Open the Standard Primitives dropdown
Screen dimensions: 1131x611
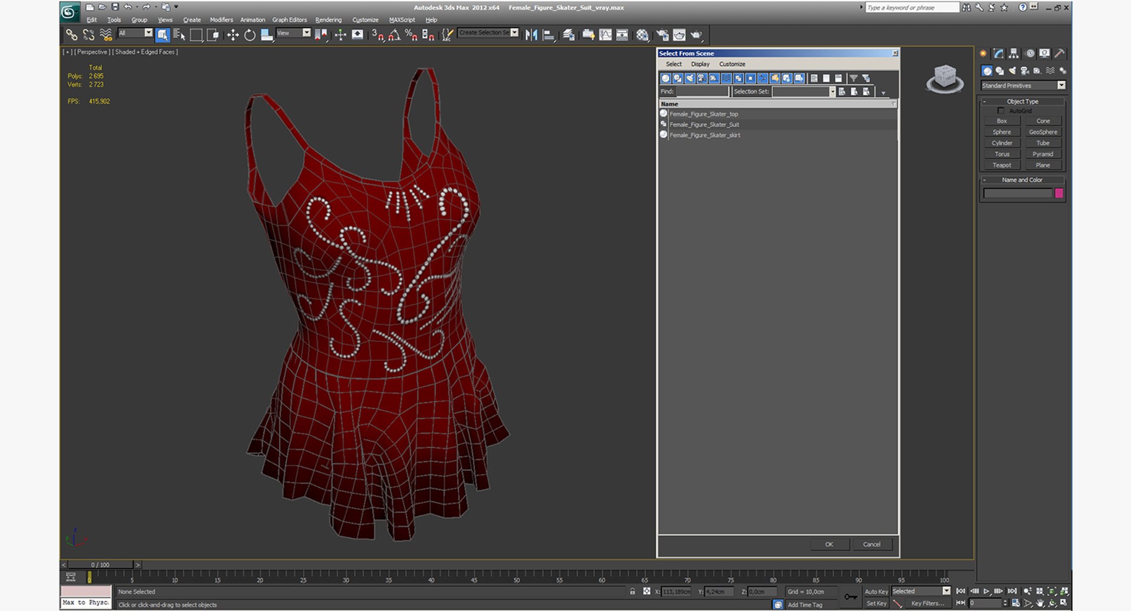coord(1023,85)
